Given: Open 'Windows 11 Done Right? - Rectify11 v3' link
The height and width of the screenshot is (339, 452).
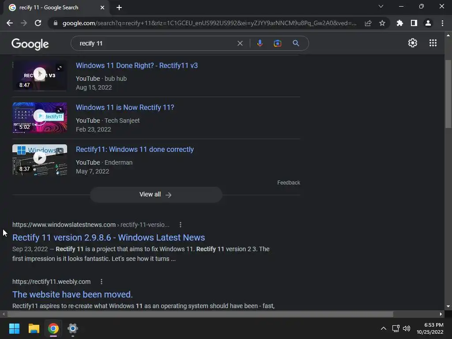Looking at the screenshot, I should click(x=137, y=65).
